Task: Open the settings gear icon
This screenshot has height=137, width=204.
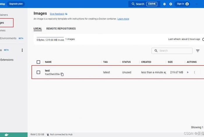Action: point(171,4)
